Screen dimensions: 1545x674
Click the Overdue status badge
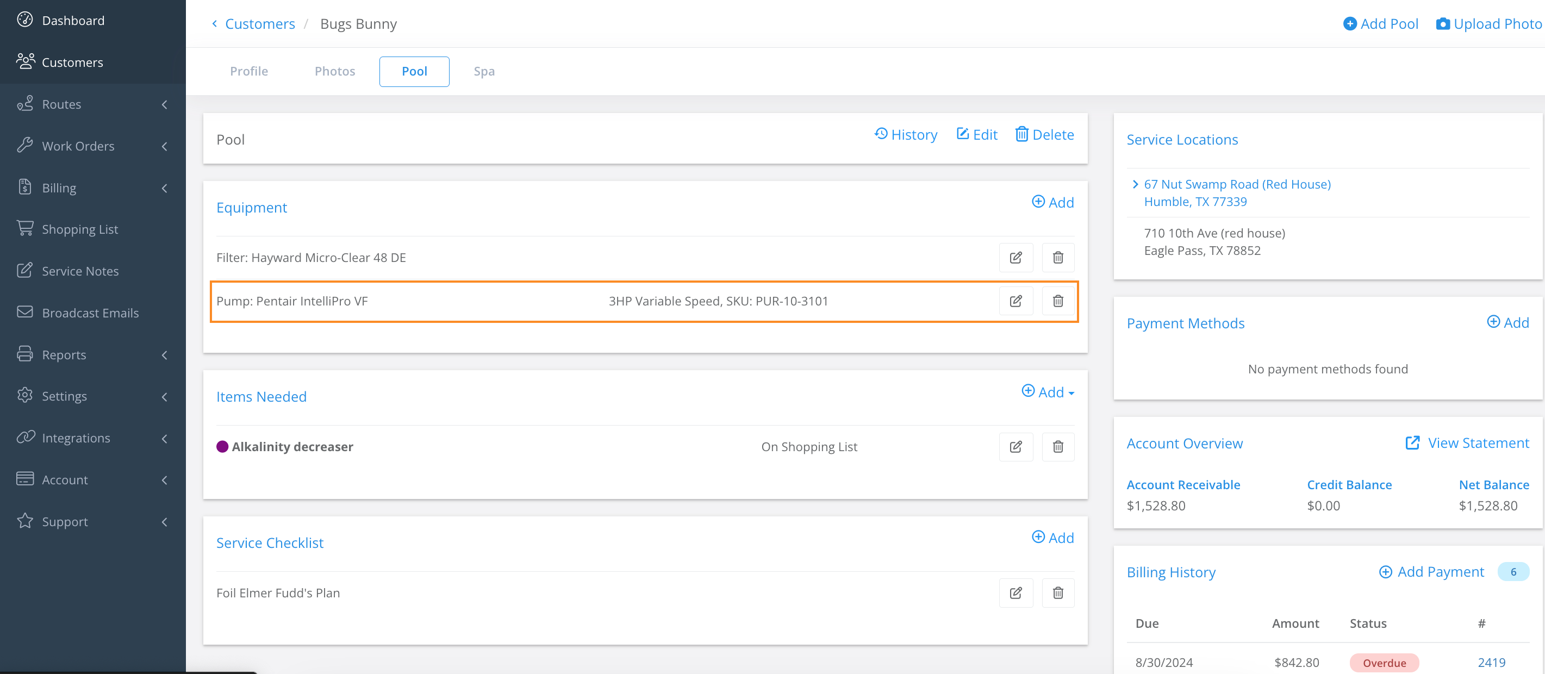1384,663
